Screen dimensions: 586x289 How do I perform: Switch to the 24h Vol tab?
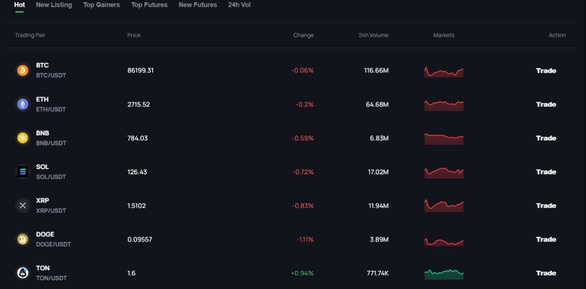point(240,5)
